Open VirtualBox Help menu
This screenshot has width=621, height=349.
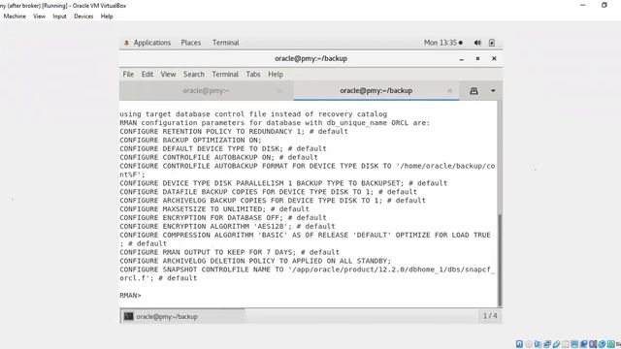tap(107, 16)
